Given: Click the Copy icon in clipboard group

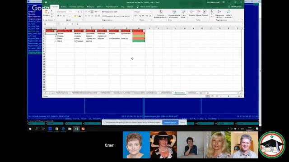Looking at the screenshot, I should (51, 14).
